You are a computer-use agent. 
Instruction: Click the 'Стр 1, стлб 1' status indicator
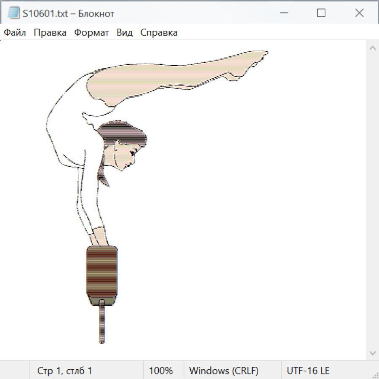click(64, 371)
